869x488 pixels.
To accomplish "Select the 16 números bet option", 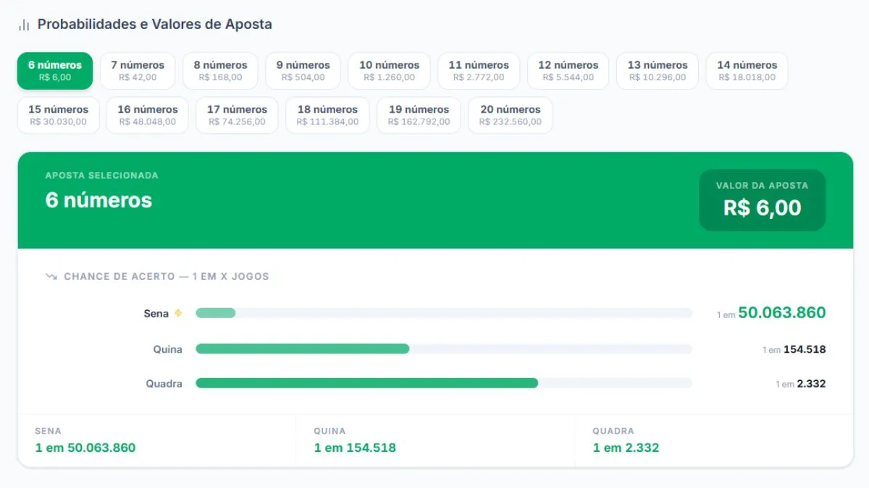I will click(148, 116).
